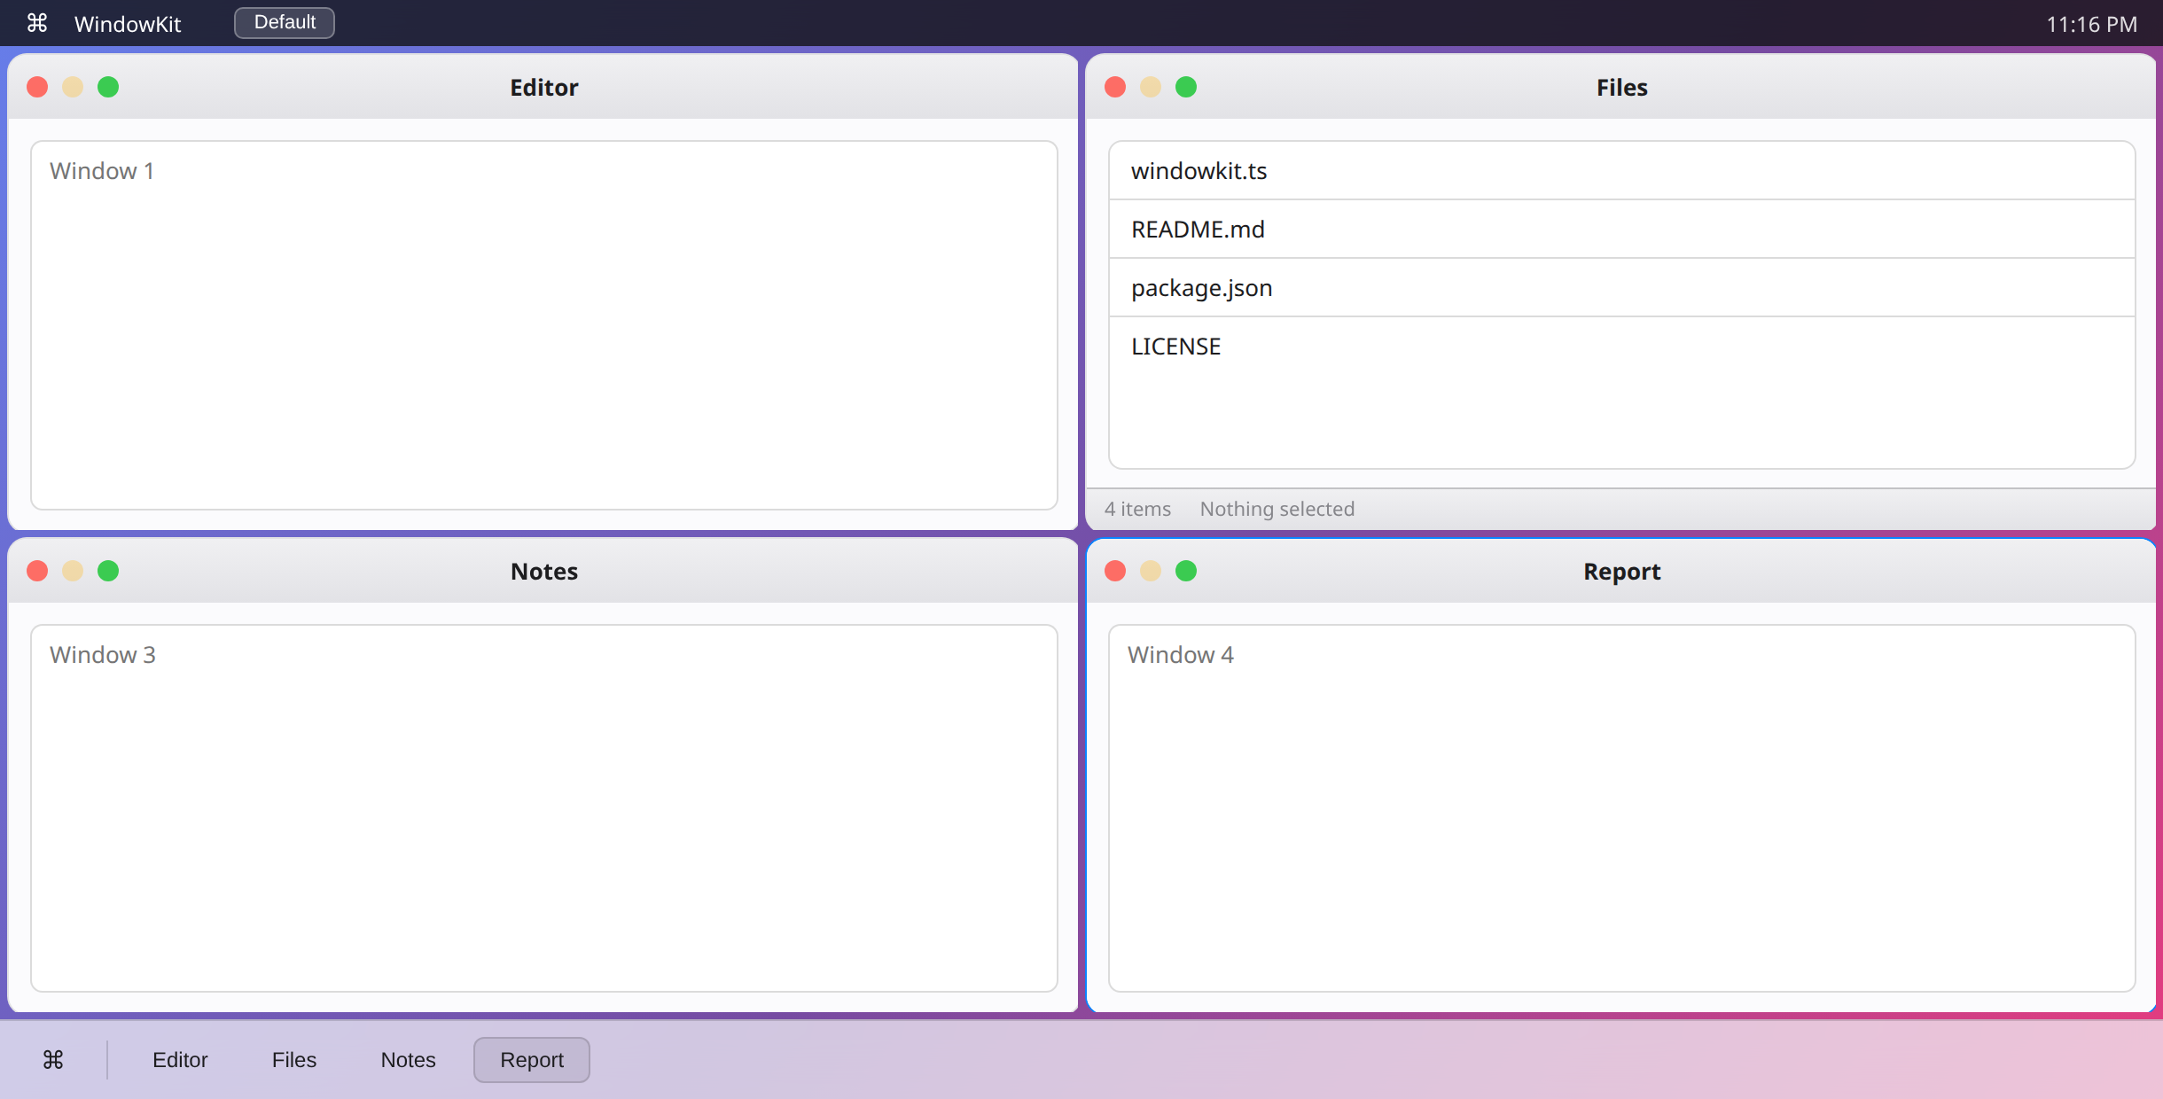Switch to Notes in the dock

tap(408, 1060)
